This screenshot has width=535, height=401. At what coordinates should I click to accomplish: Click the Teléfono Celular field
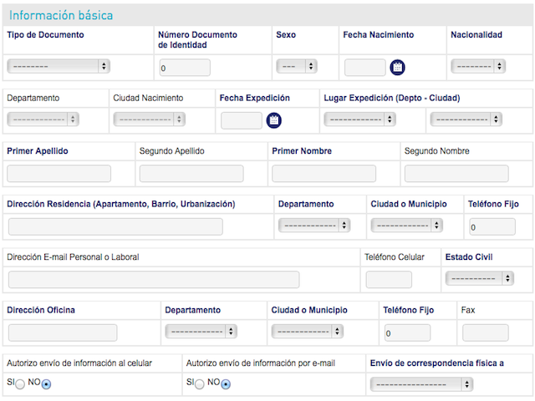pos(389,280)
